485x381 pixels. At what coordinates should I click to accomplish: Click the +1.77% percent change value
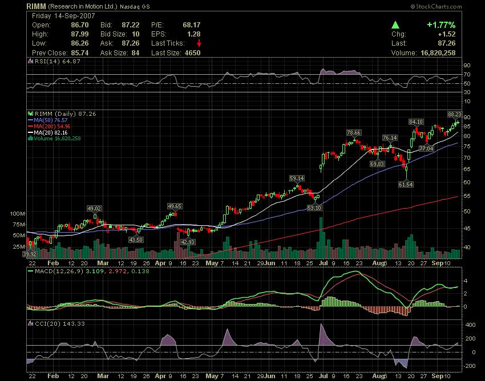[x=441, y=25]
